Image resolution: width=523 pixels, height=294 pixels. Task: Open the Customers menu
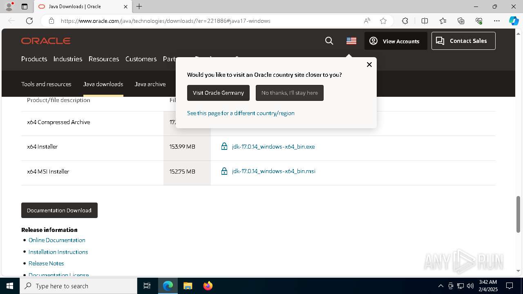(x=141, y=59)
